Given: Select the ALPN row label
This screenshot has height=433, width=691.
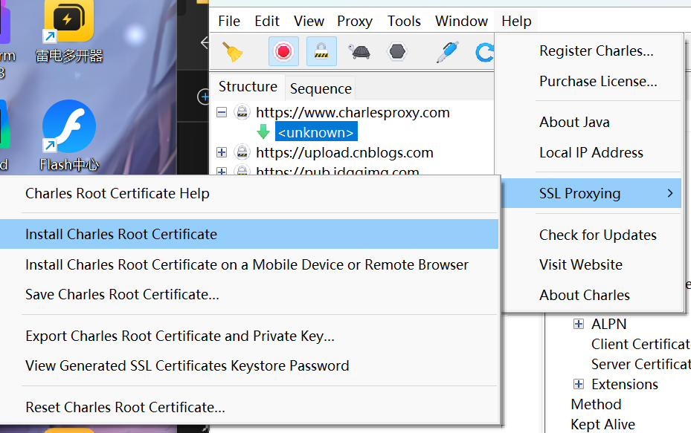Looking at the screenshot, I should [608, 324].
